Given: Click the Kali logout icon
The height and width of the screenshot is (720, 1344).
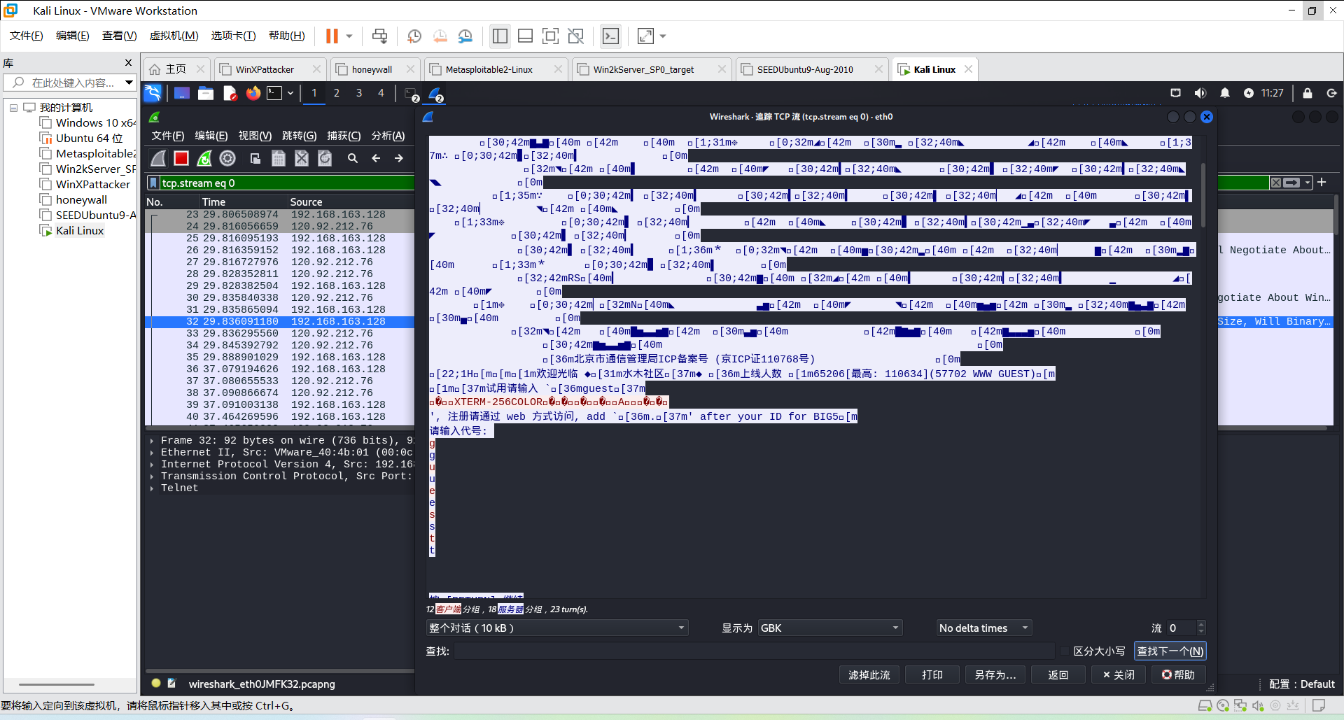Looking at the screenshot, I should [1331, 93].
